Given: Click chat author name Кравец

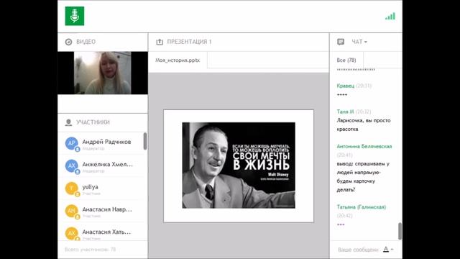Looking at the screenshot, I should [345, 86].
